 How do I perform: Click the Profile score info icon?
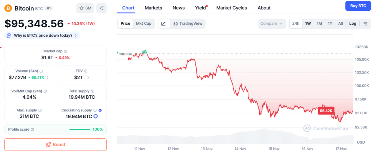click(x=33, y=129)
